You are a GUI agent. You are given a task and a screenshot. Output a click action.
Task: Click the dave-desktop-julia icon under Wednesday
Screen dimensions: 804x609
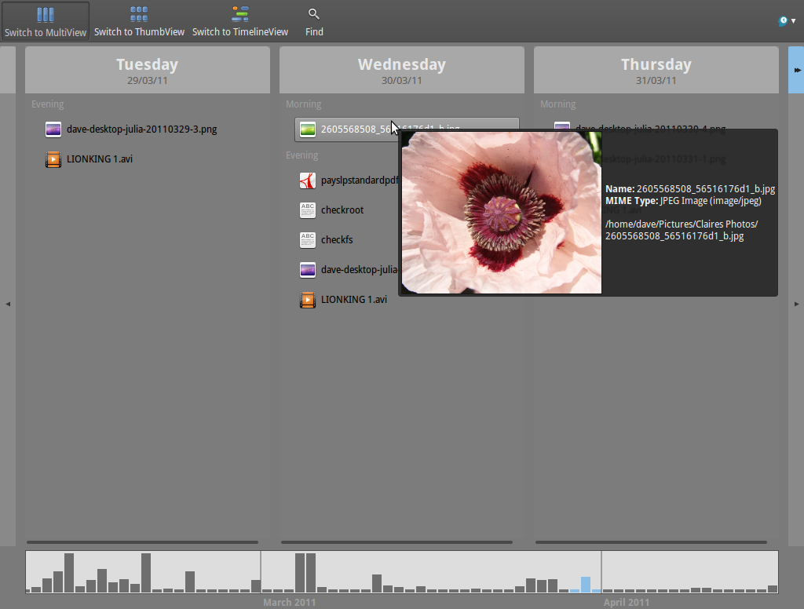308,270
